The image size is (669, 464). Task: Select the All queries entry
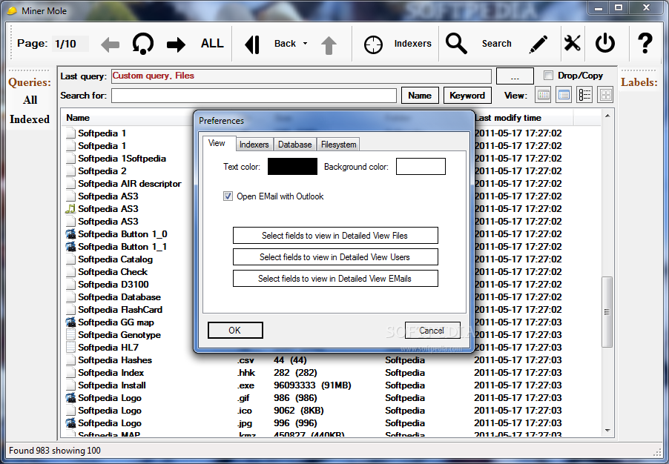30,100
